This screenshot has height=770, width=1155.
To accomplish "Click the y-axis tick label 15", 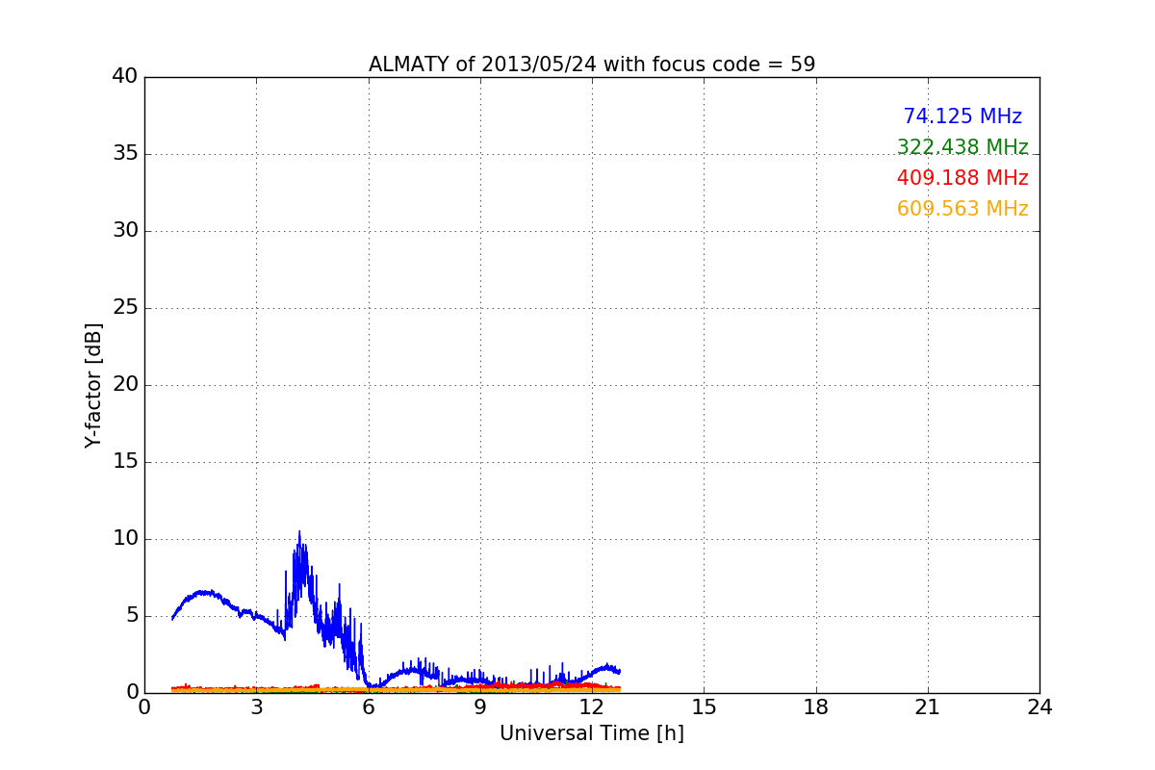I will tap(125, 462).
